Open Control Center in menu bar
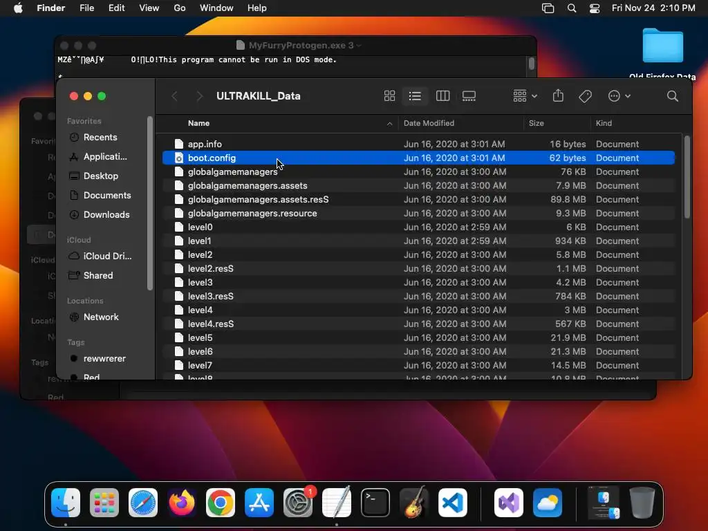Image resolution: width=708 pixels, height=531 pixels. point(595,8)
